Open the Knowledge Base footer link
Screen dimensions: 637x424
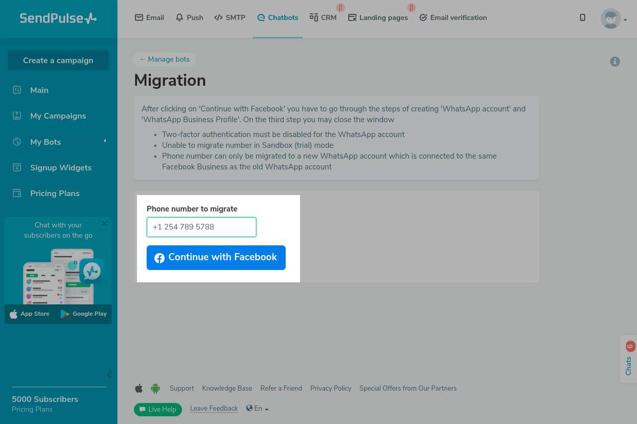pyautogui.click(x=227, y=388)
